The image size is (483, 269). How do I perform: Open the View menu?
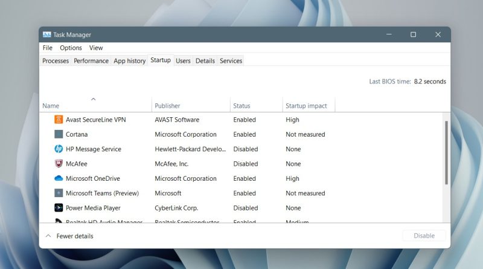pos(96,48)
